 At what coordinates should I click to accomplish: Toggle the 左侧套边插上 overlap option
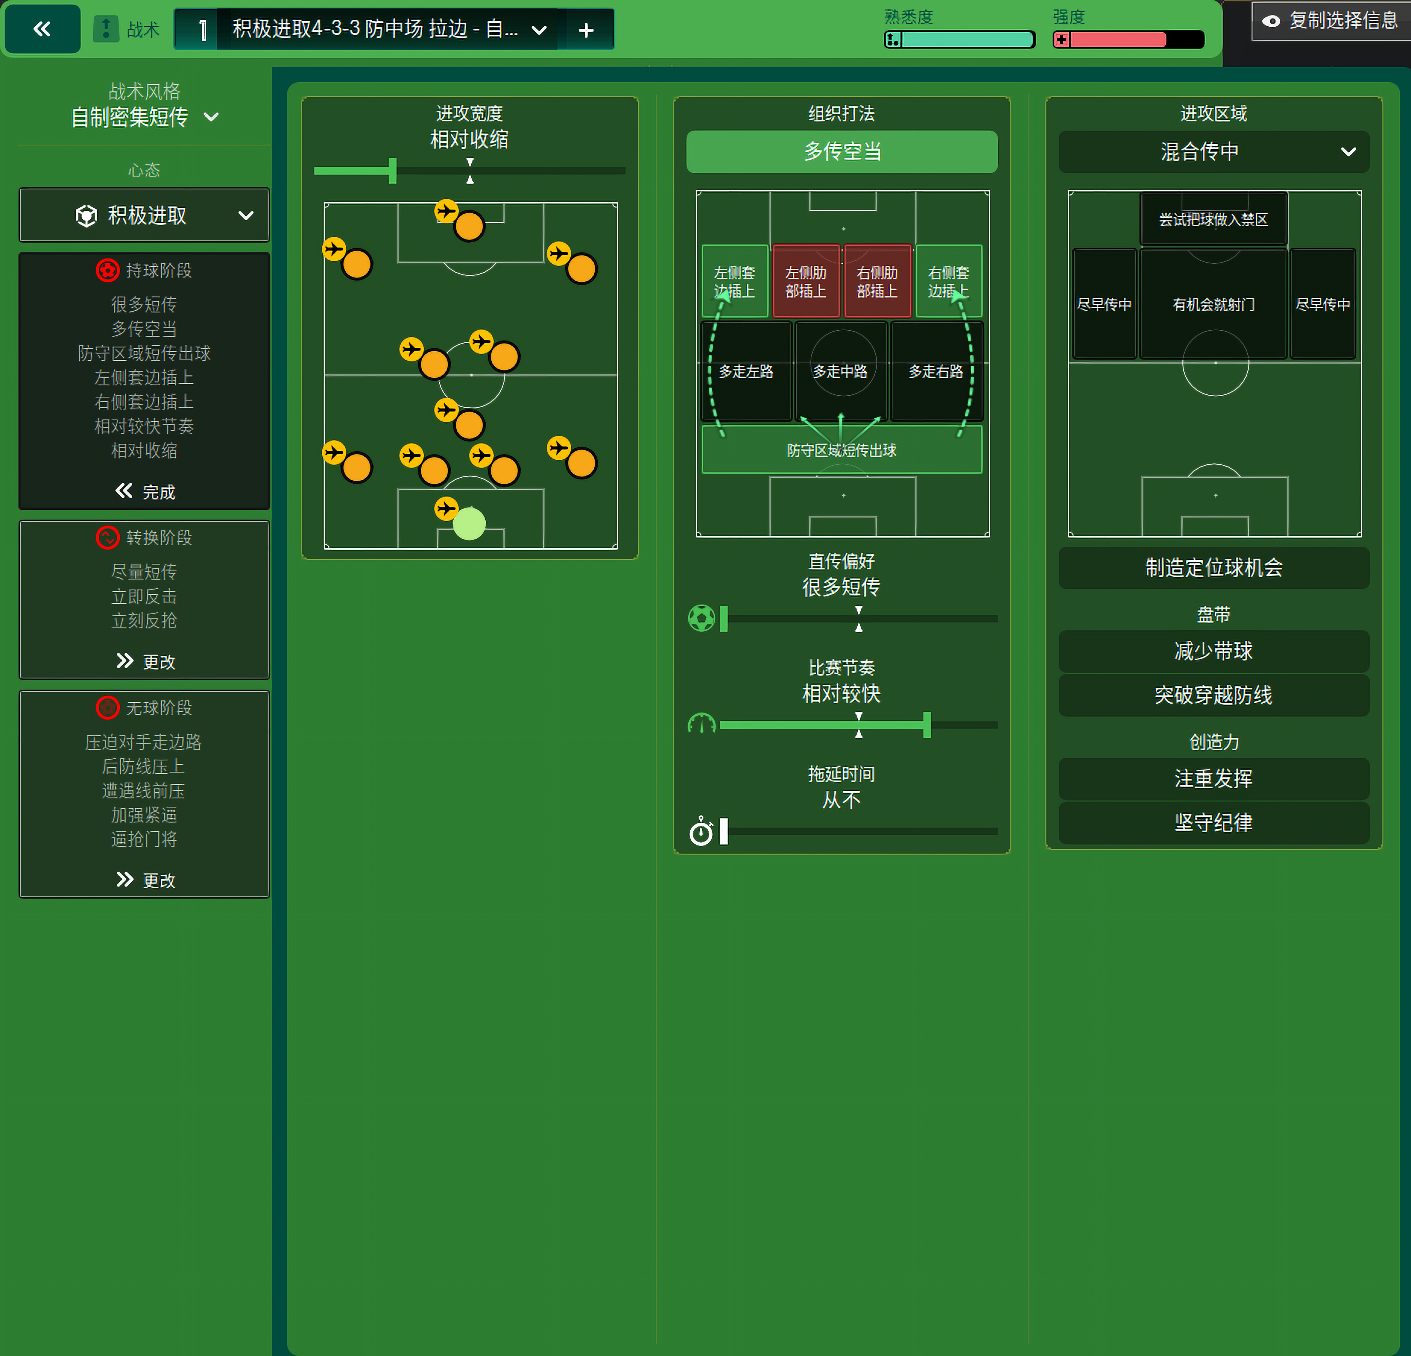point(734,281)
